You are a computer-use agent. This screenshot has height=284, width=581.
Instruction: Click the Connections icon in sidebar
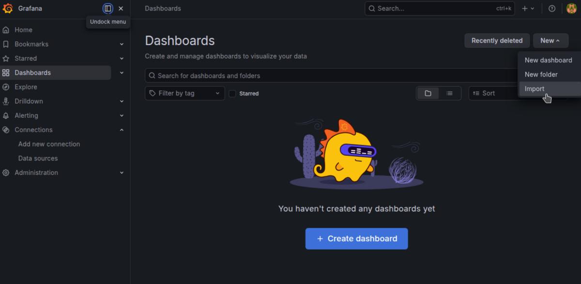6,130
